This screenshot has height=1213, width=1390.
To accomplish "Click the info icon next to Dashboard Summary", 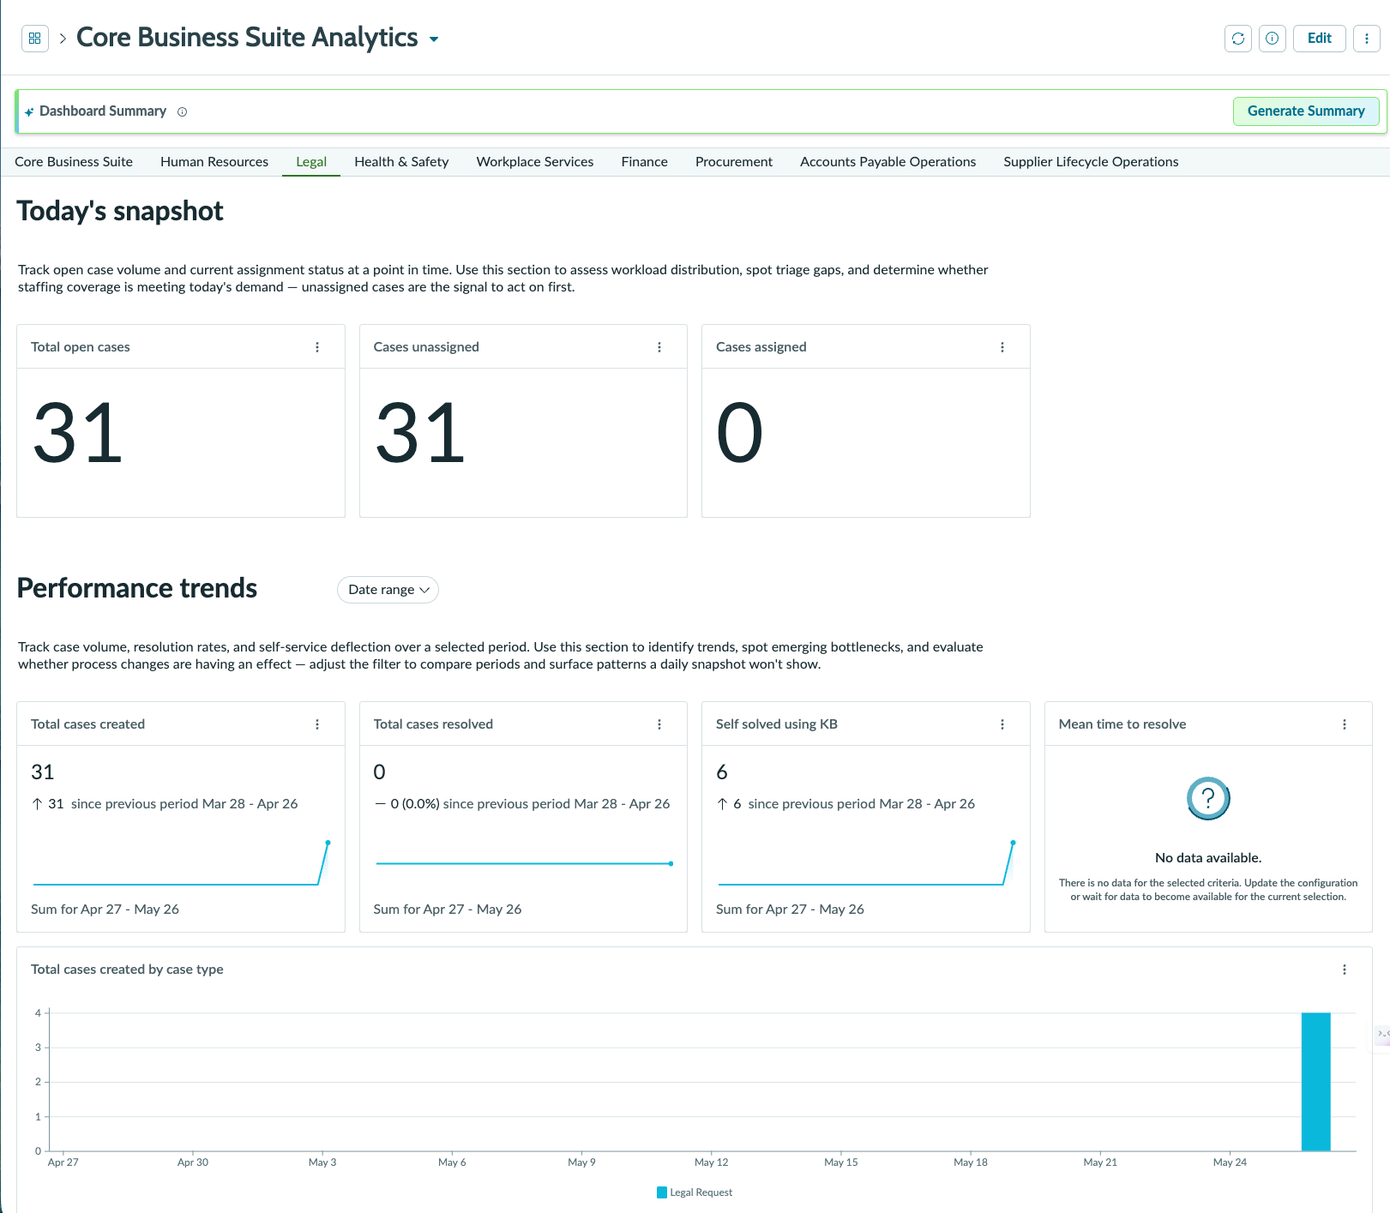I will (x=182, y=111).
